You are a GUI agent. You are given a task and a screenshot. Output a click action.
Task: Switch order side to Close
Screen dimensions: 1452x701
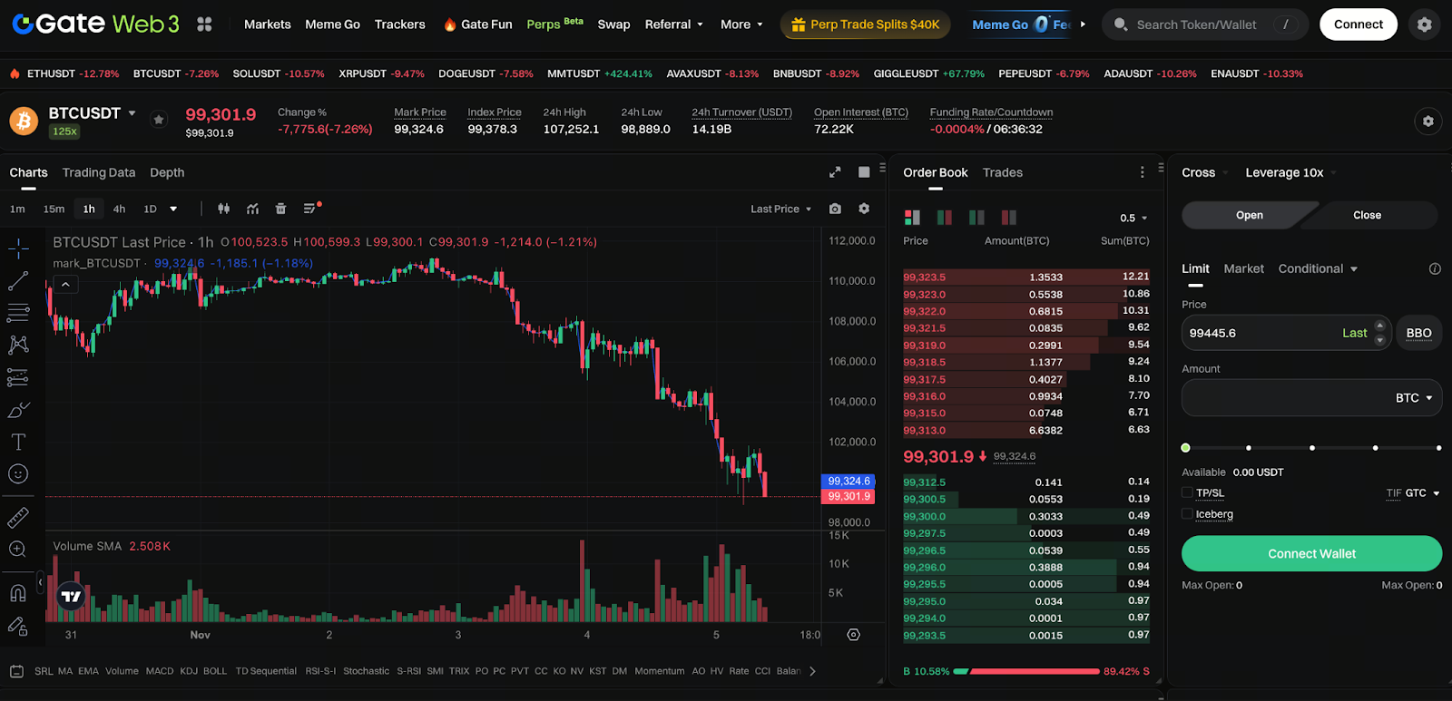click(x=1367, y=215)
